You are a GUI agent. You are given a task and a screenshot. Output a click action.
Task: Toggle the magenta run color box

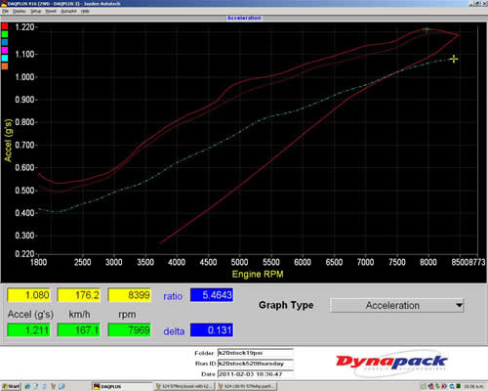(5, 50)
